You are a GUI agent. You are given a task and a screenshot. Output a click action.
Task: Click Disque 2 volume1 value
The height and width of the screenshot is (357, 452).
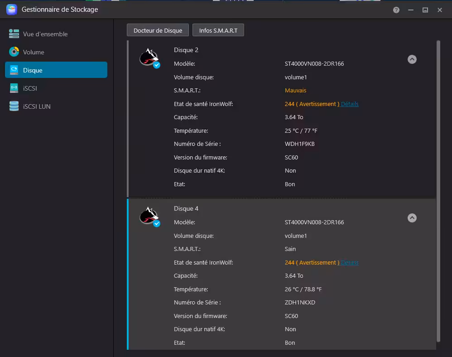coord(296,77)
